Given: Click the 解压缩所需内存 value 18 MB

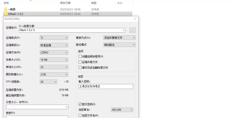Looking at the screenshot, I should coord(65,95).
